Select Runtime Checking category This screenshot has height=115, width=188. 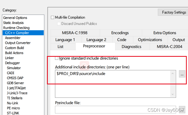(x=16, y=28)
